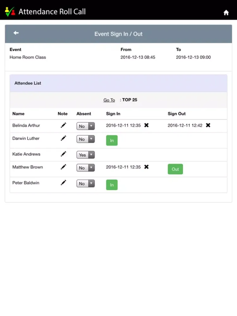Change Katie Andrews' Absent value
This screenshot has height=316, width=237.
(86, 155)
